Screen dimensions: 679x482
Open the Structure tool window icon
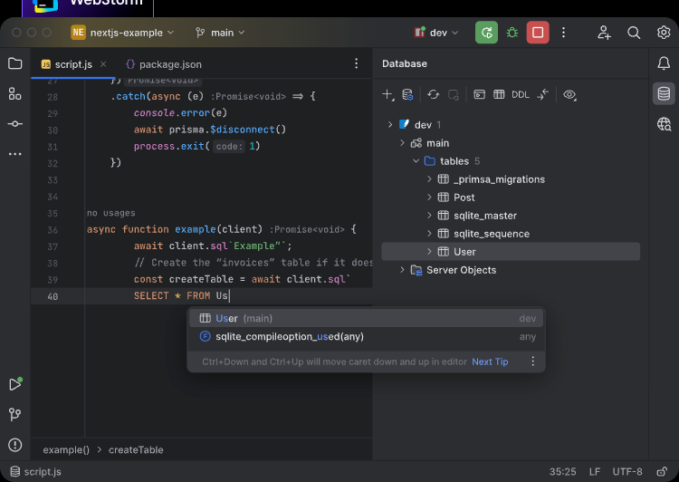[x=15, y=93]
